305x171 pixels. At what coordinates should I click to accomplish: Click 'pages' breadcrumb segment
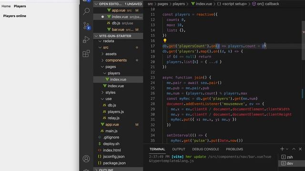coord(163,4)
